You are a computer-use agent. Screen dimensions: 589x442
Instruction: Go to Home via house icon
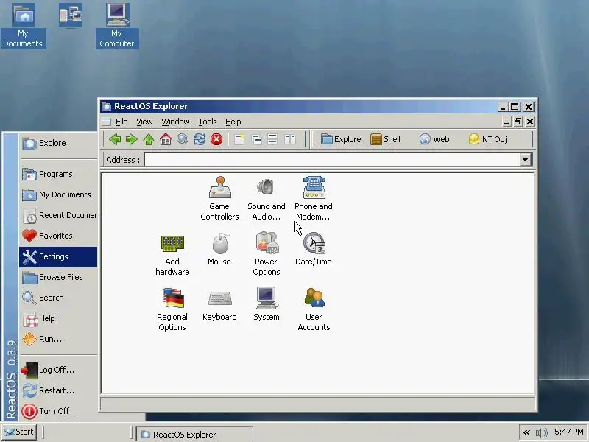[166, 139]
